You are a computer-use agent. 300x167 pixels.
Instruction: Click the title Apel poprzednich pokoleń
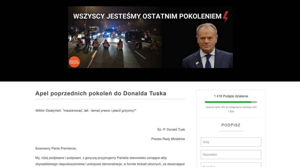click(100, 93)
